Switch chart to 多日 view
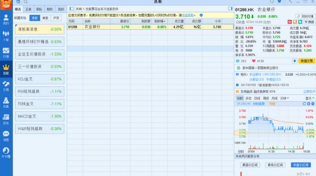 click(x=248, y=98)
